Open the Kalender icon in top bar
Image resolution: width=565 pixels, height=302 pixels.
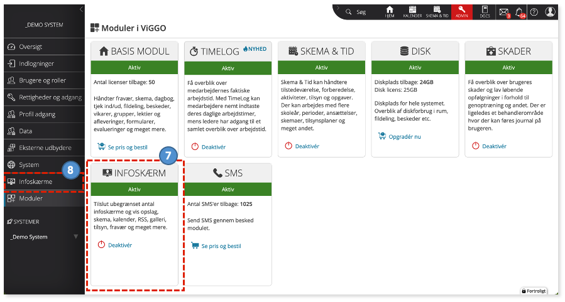[412, 12]
